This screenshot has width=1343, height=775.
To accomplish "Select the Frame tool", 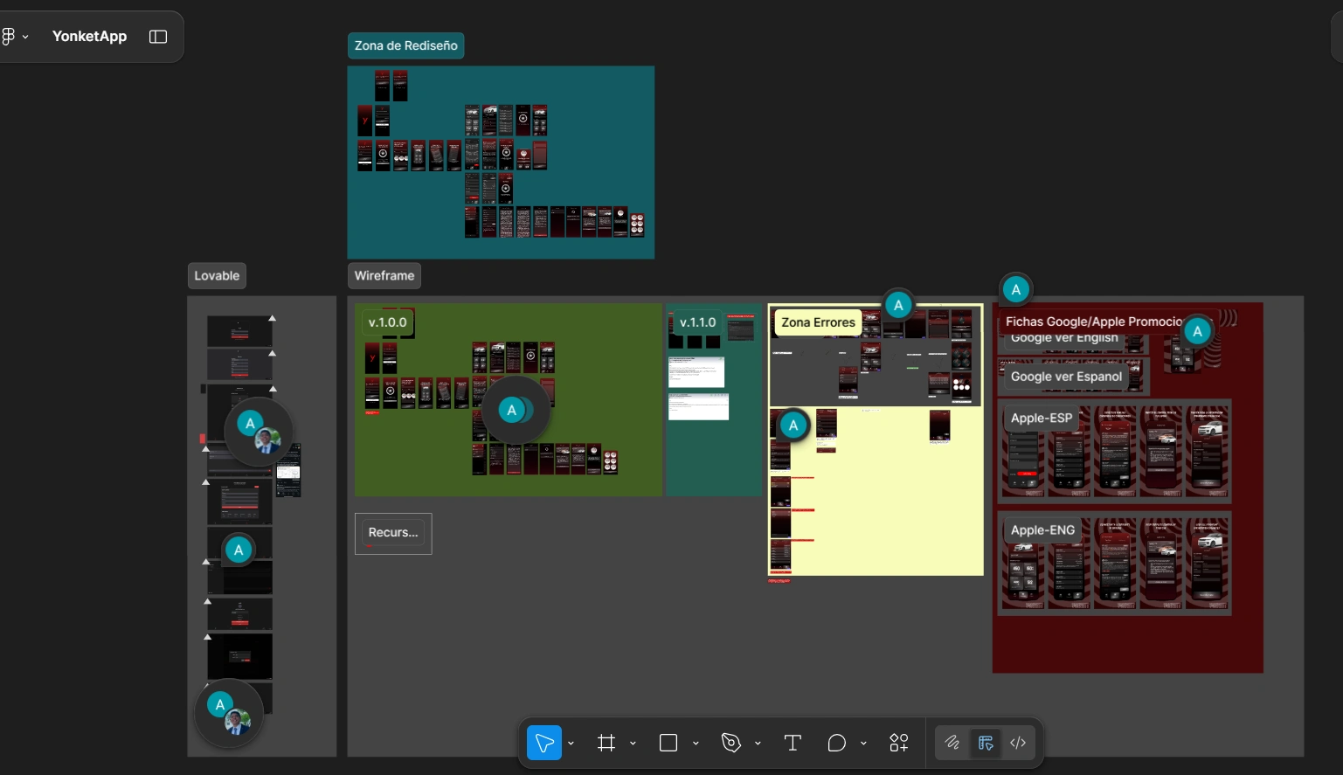I will pos(606,743).
